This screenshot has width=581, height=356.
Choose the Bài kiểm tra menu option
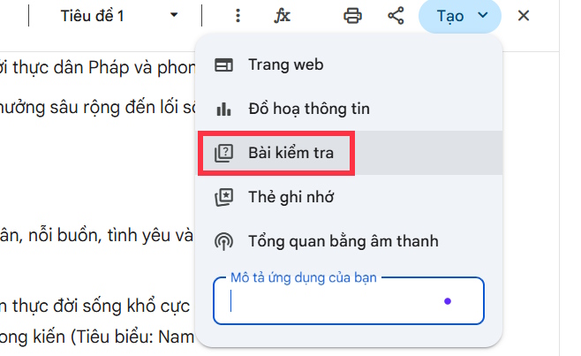[290, 154]
